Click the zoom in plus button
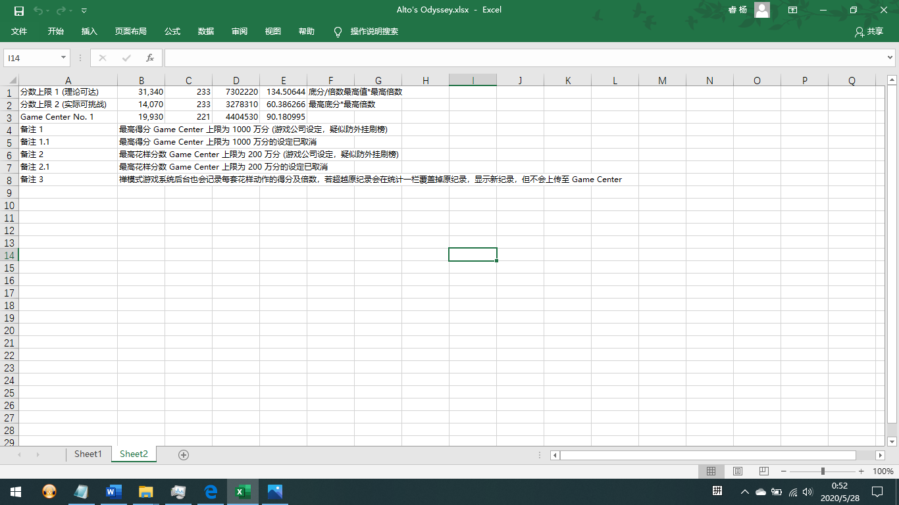 (861, 471)
